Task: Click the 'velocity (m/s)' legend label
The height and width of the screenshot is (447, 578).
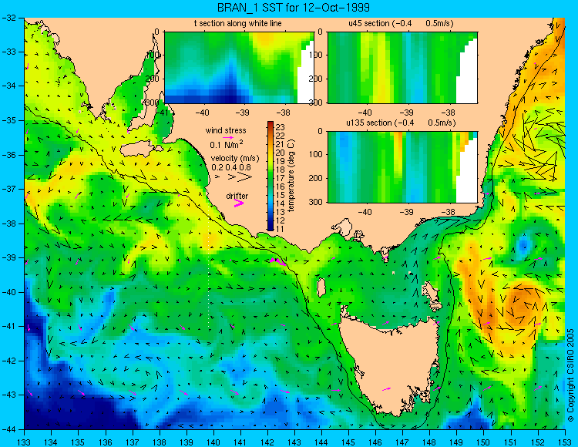Action: [x=235, y=159]
